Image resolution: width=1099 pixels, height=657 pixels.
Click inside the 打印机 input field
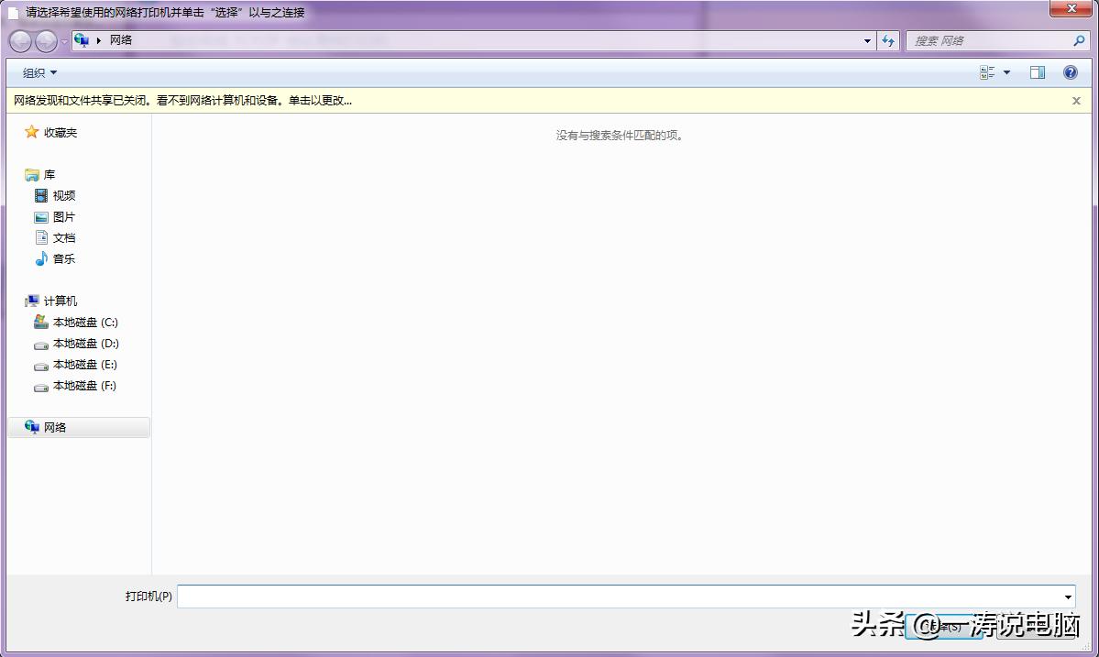[x=550, y=596]
